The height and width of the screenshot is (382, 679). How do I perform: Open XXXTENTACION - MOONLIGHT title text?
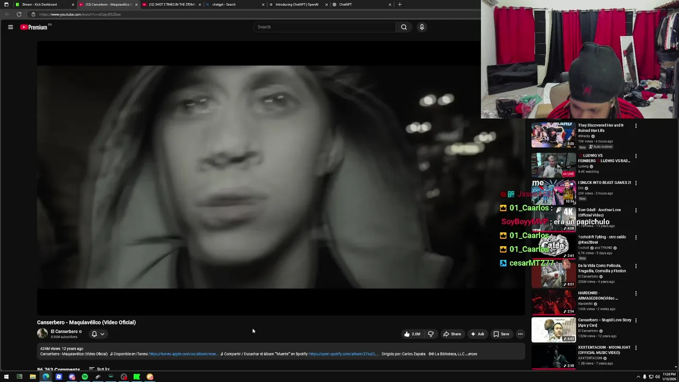pos(604,350)
